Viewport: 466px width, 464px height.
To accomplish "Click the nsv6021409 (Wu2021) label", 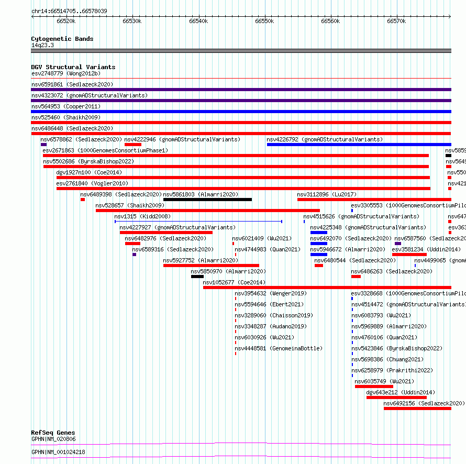I will [262, 238].
